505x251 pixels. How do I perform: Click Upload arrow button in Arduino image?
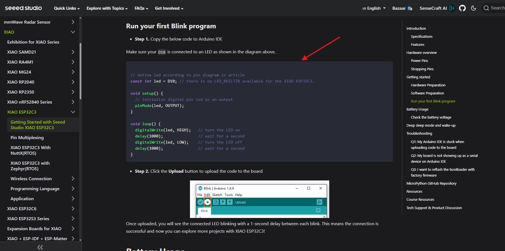coord(208,202)
